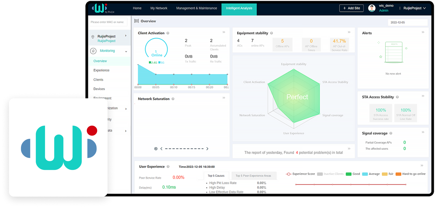Open the RuijieProject dropdown in header

pos(415,8)
